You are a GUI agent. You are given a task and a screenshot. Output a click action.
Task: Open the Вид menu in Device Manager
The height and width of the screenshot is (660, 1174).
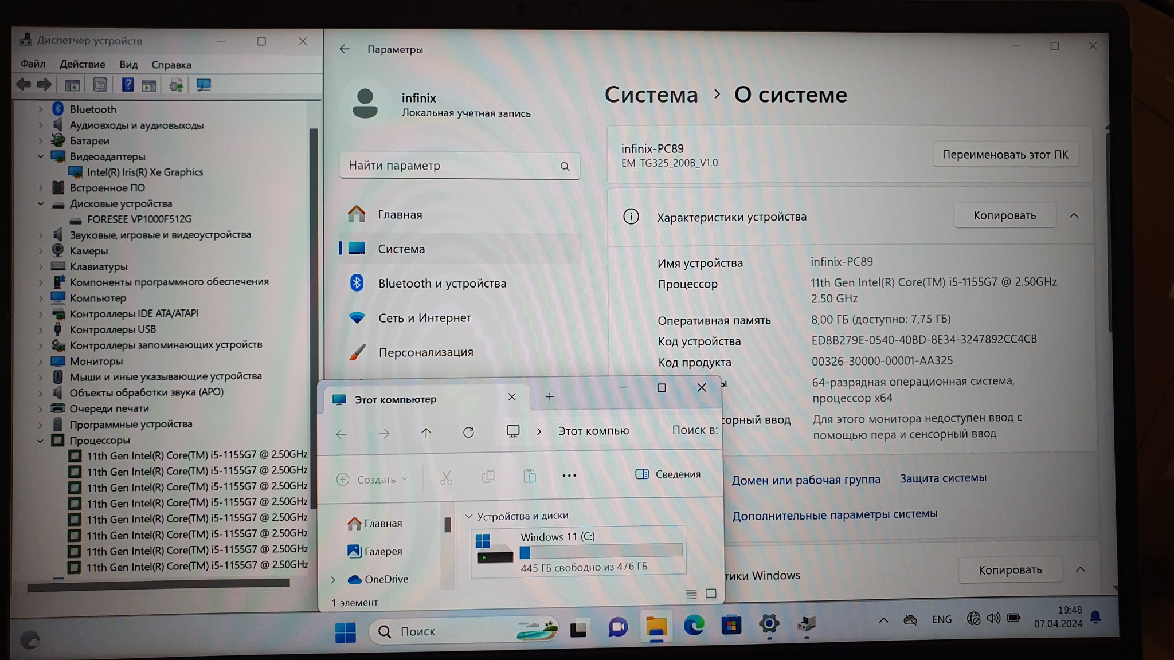(128, 65)
